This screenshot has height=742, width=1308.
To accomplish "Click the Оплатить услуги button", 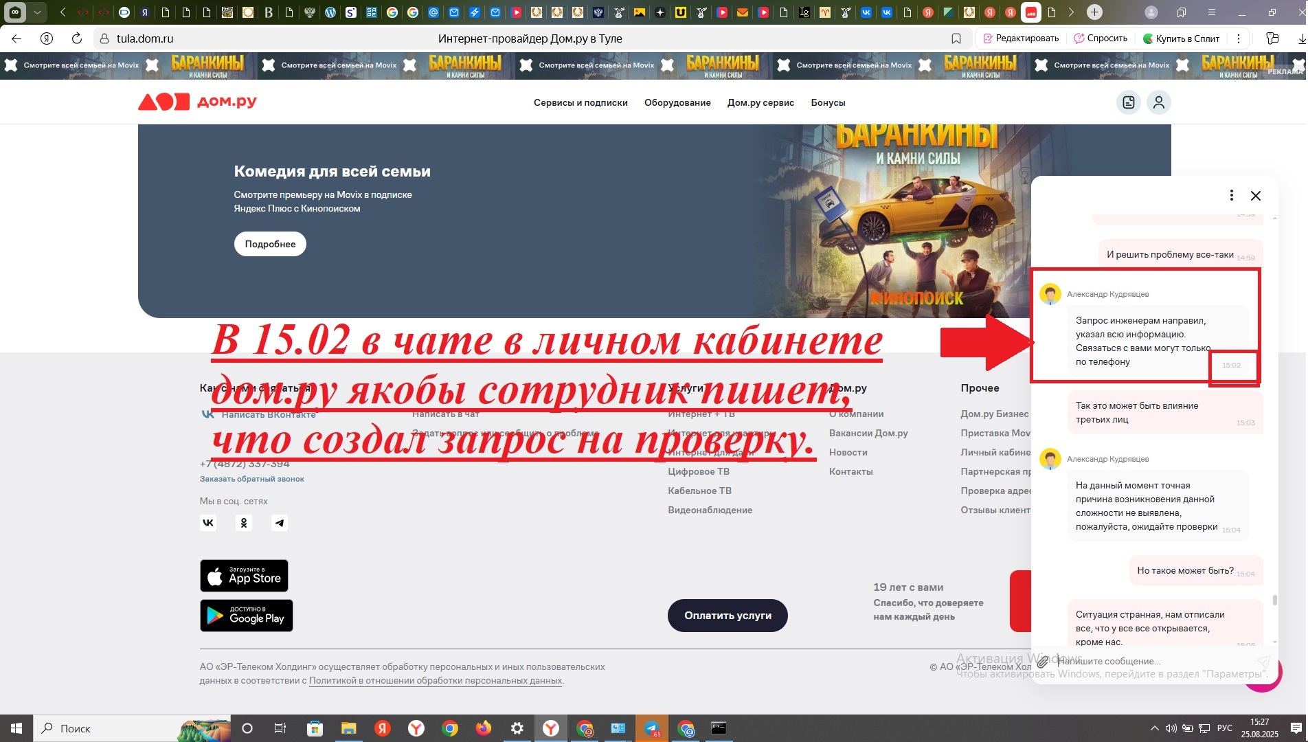I will click(x=728, y=616).
